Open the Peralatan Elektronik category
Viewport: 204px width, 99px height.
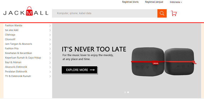(x=16, y=72)
